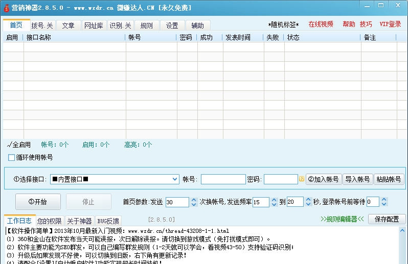This screenshot has height=264, width=408.
Task: Click the log scrollbar up arrow
Action: click(402, 230)
